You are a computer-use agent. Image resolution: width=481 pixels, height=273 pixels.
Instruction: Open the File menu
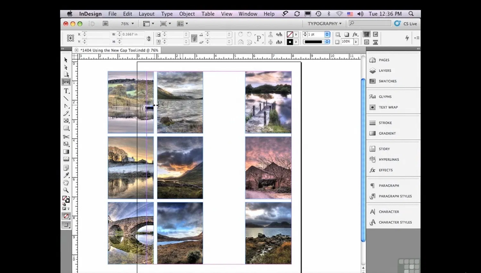pyautogui.click(x=112, y=14)
